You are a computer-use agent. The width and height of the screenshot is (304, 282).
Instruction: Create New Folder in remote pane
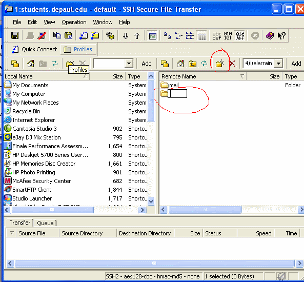[x=219, y=64]
